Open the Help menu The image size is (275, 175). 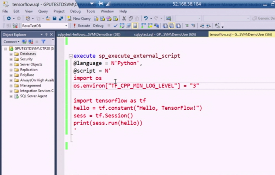(123, 11)
